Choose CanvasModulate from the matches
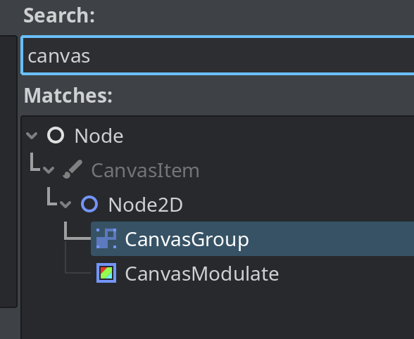The height and width of the screenshot is (339, 414). (202, 274)
